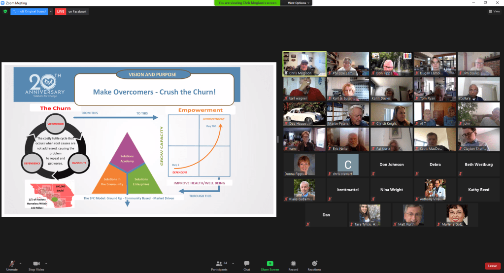Expand audio options arrow beside Unmute
This screenshot has height=273, width=504.
tap(22, 263)
